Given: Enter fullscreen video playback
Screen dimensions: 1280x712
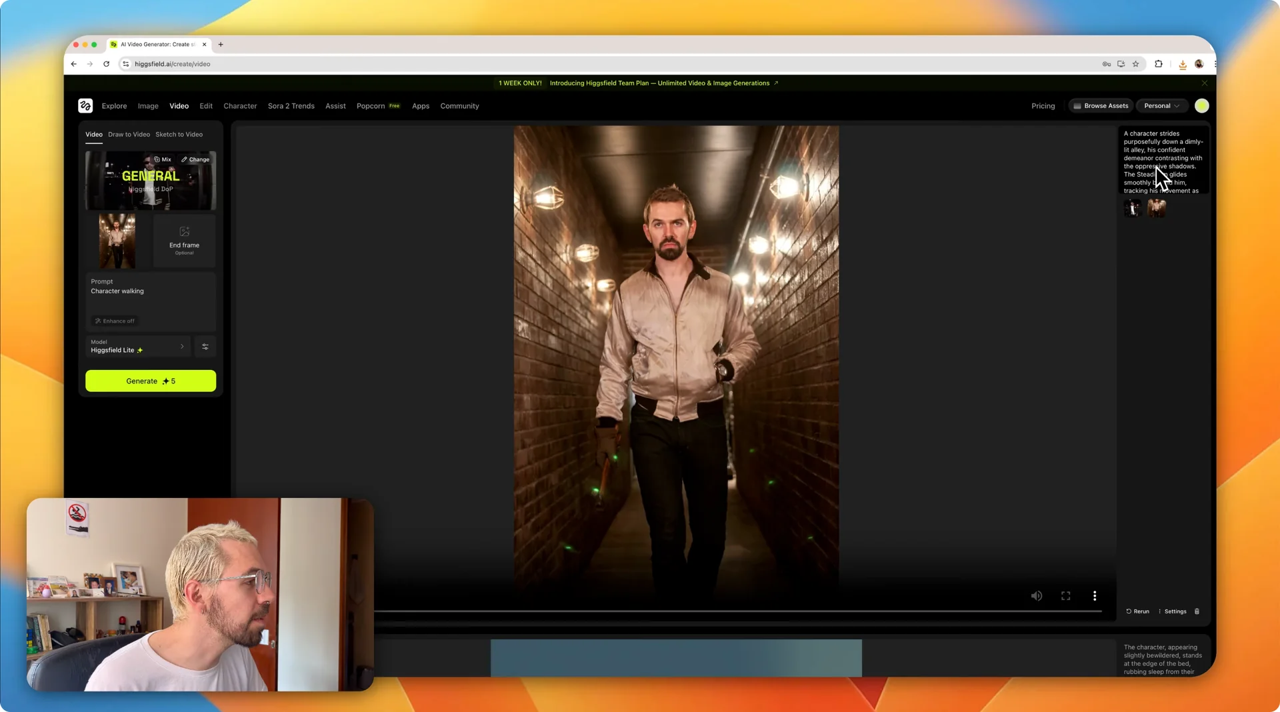Looking at the screenshot, I should pyautogui.click(x=1066, y=596).
